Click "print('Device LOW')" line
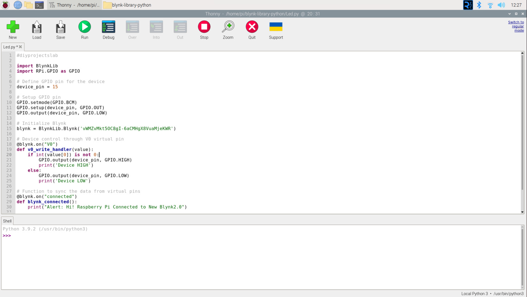The image size is (527, 297). [x=65, y=181]
